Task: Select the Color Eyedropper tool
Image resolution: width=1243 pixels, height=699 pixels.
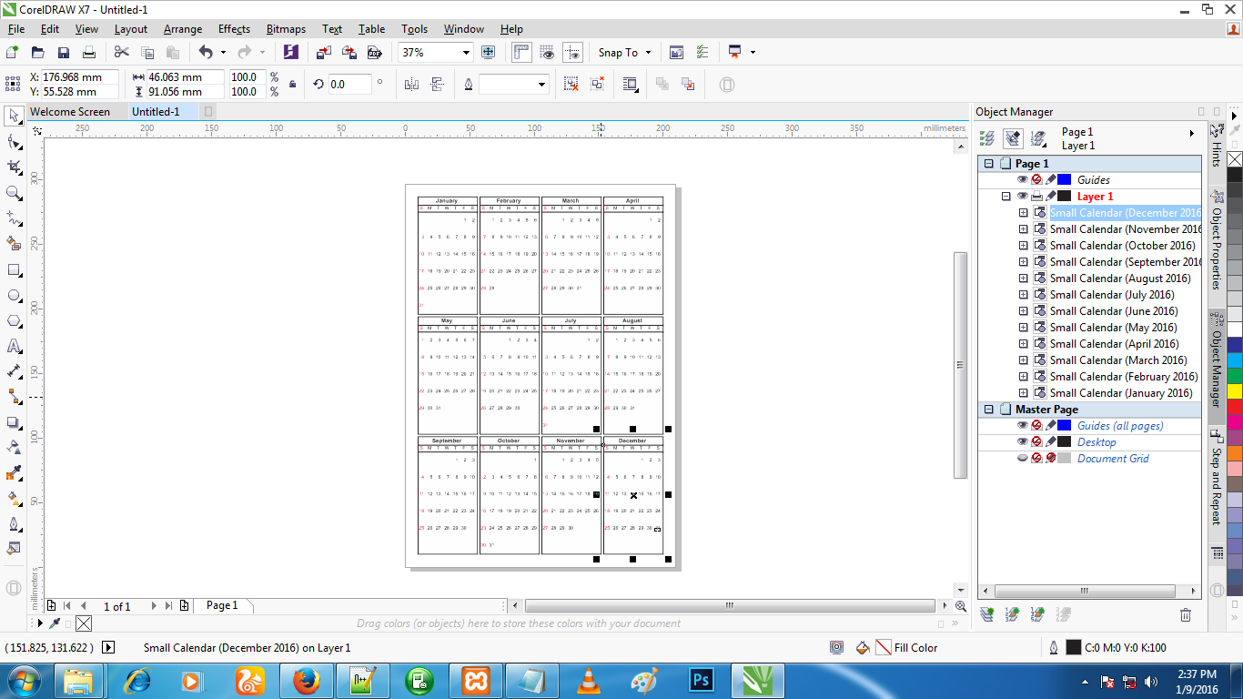Action: 14,473
